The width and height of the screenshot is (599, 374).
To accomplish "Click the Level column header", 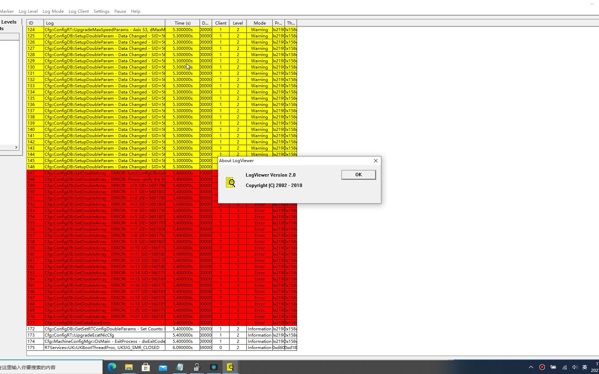I will 238,23.
